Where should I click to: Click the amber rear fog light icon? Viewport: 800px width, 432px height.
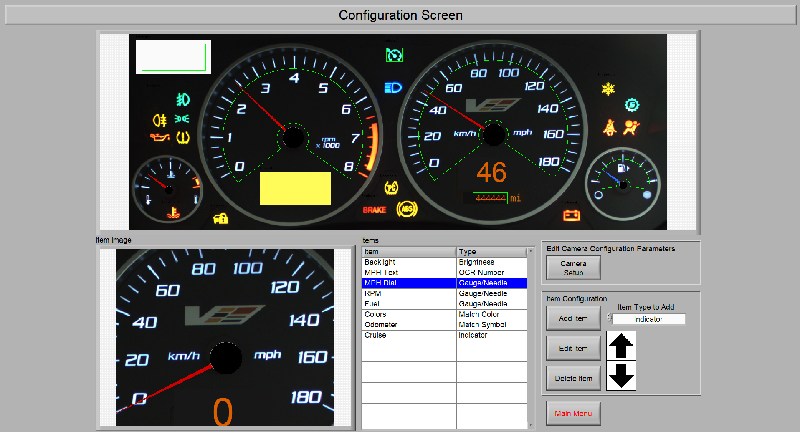(159, 120)
